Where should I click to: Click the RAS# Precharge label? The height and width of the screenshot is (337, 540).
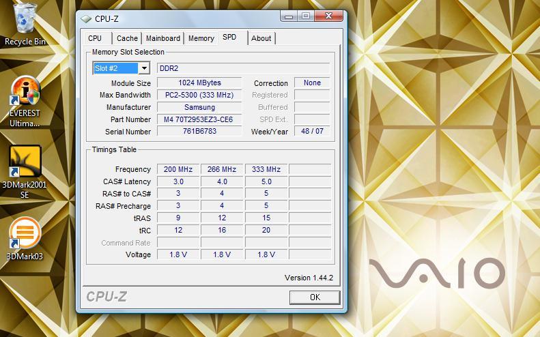[x=123, y=206]
